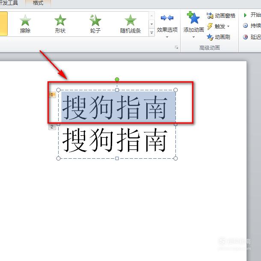Click bottom-left resize handle of text box
Viewport: 261px width, 261px height.
59,158
